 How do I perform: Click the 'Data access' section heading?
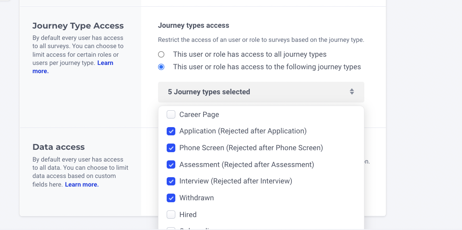coord(58,147)
